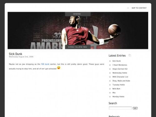Open the Mia entry in Latest Entries
The width and height of the screenshot is (156, 117).
(x=114, y=93)
